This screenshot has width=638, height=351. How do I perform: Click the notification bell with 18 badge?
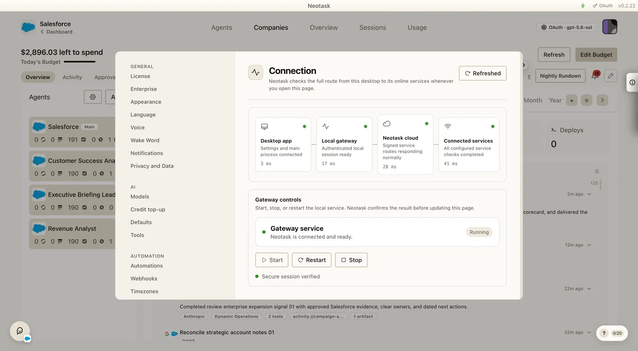595,76
